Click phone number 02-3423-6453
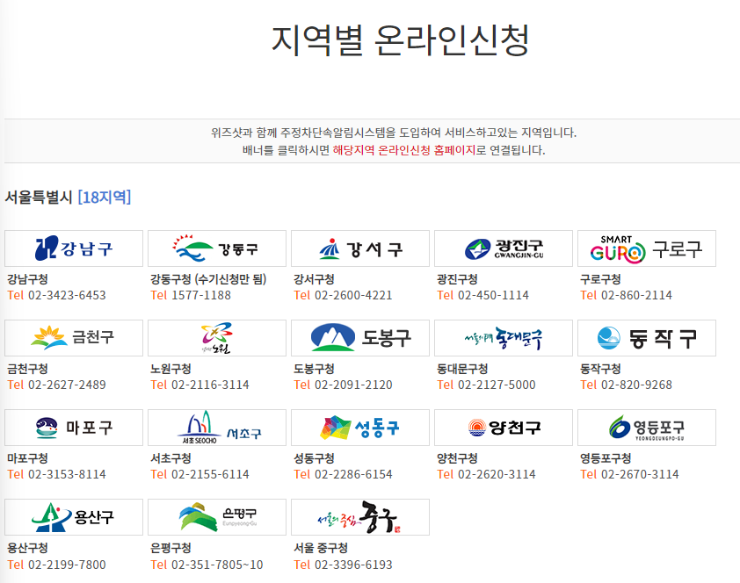The width and height of the screenshot is (740, 583). (67, 296)
